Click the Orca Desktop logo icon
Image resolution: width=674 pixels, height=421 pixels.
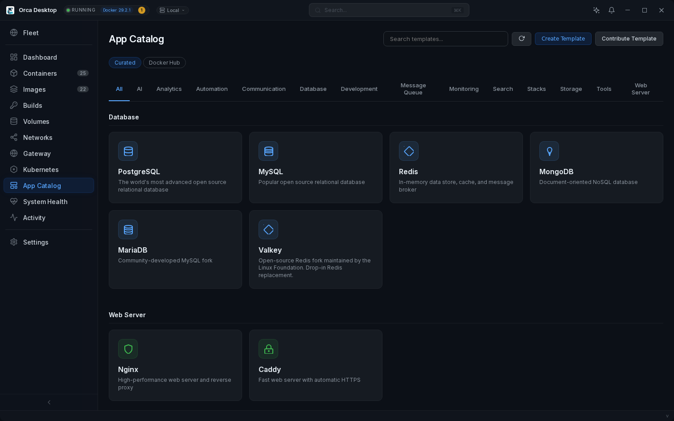[10, 10]
